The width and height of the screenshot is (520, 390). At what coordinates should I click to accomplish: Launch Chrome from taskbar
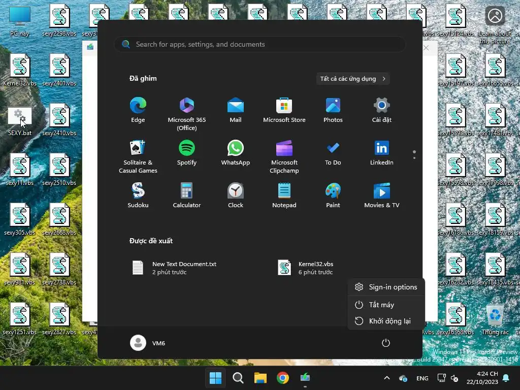pyautogui.click(x=283, y=378)
